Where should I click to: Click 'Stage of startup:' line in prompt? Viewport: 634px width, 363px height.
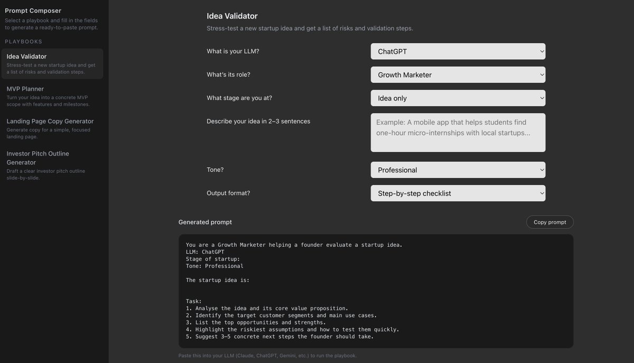click(x=213, y=259)
